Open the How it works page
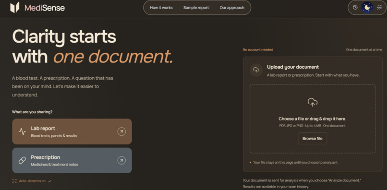387x190 pixels. pos(161,8)
